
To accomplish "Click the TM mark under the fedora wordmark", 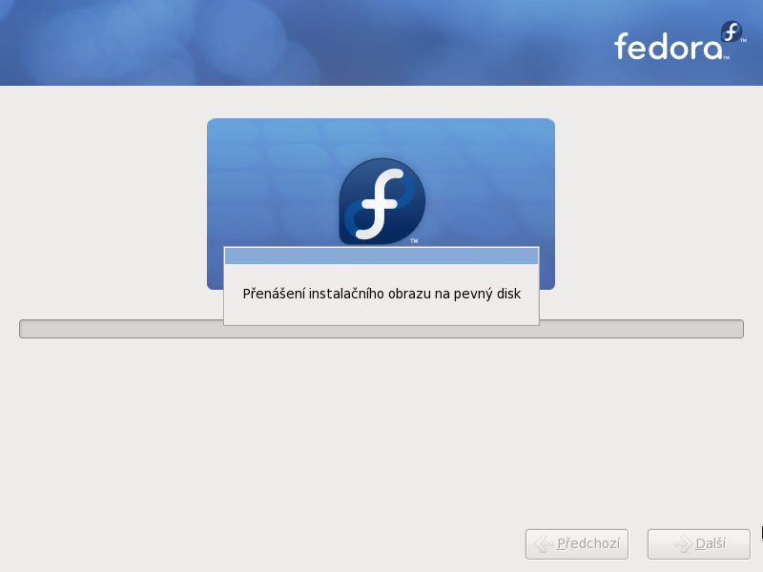I will pos(726,58).
